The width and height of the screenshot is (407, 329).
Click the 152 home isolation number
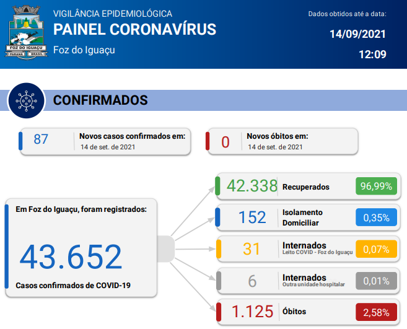pos(252,217)
